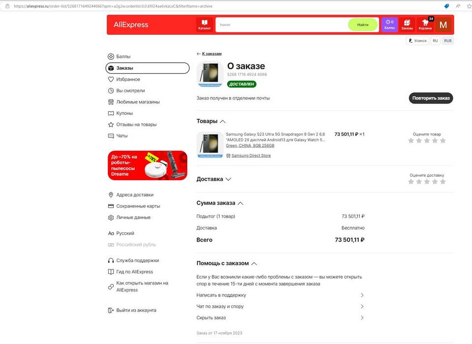Open the Усинск city selector

pos(418,41)
